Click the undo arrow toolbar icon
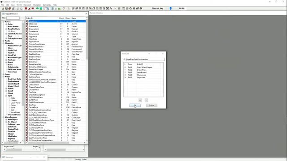The image size is (287, 161). (x=18, y=8)
